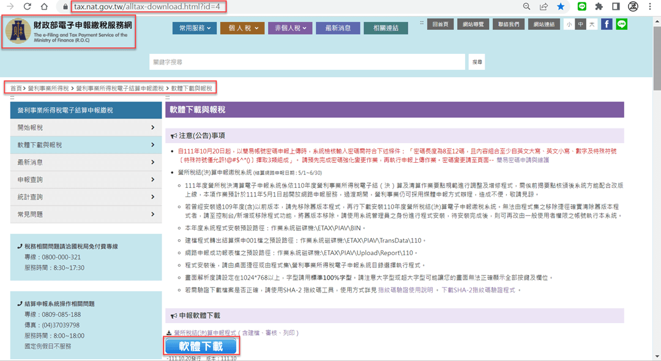Expand the 個人稅 dropdown menu
This screenshot has width=661, height=361.
click(x=242, y=28)
